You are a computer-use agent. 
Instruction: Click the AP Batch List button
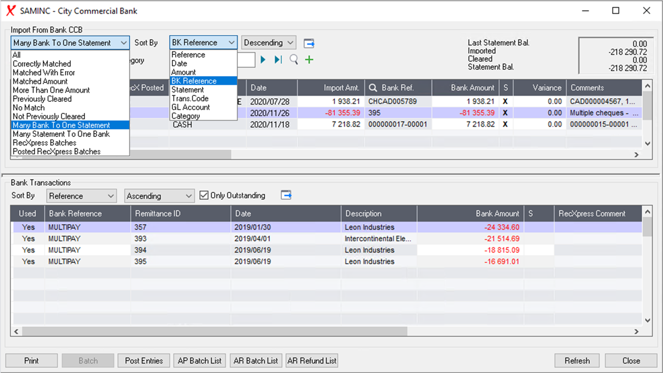[x=199, y=361]
